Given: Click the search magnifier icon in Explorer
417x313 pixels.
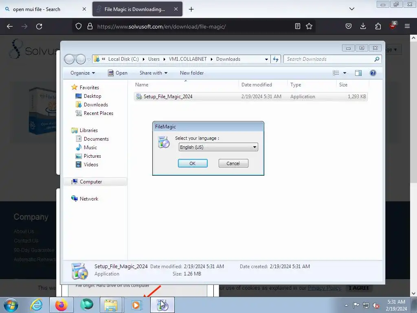Looking at the screenshot, I should (x=377, y=59).
